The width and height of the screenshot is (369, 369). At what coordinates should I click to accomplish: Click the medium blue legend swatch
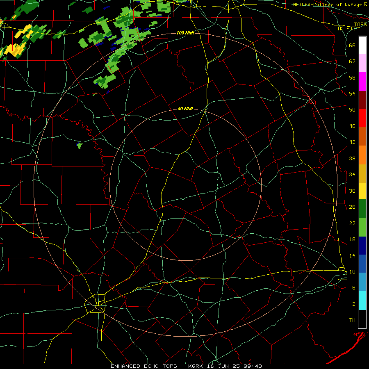[x=362, y=264]
